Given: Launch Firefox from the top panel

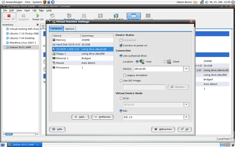Looking at the screenshot, I should pos(45,2).
